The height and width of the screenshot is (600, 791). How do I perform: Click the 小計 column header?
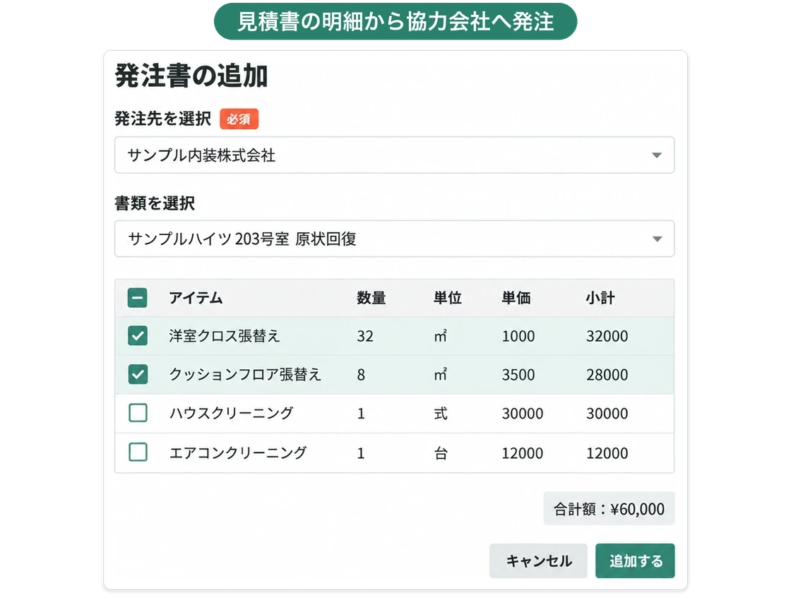[600, 298]
